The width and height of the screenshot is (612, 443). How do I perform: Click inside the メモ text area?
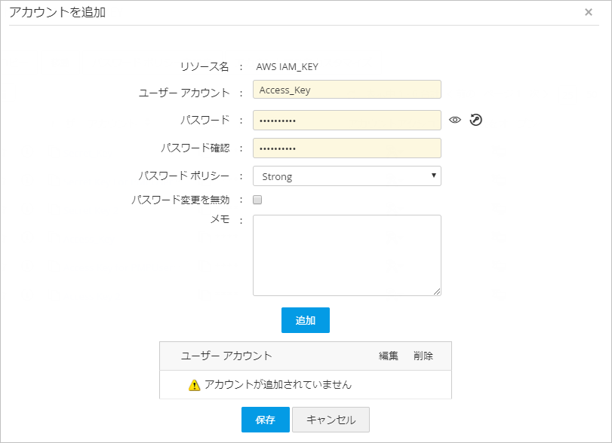pyautogui.click(x=346, y=255)
